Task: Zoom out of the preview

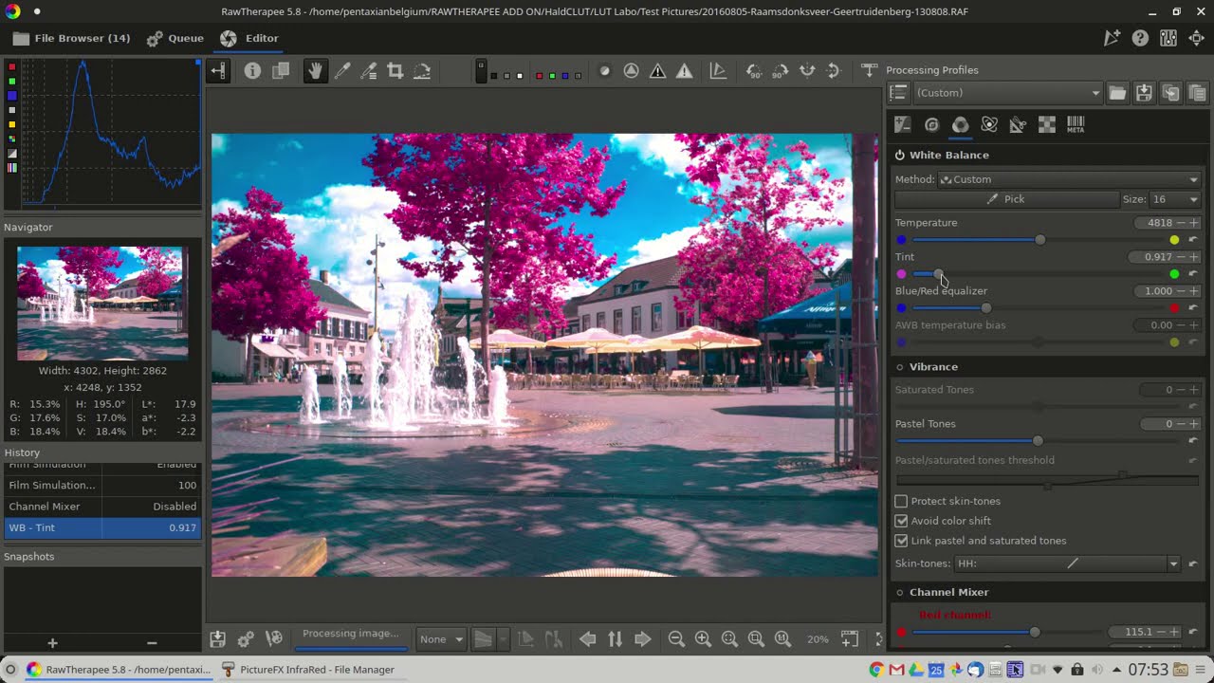Action: pos(676,639)
